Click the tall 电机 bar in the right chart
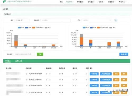132x96 pixels. point(82,40)
